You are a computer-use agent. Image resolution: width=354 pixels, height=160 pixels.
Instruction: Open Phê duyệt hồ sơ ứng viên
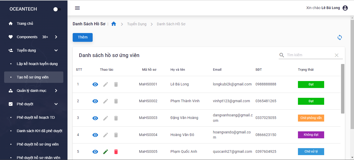(x=34, y=144)
